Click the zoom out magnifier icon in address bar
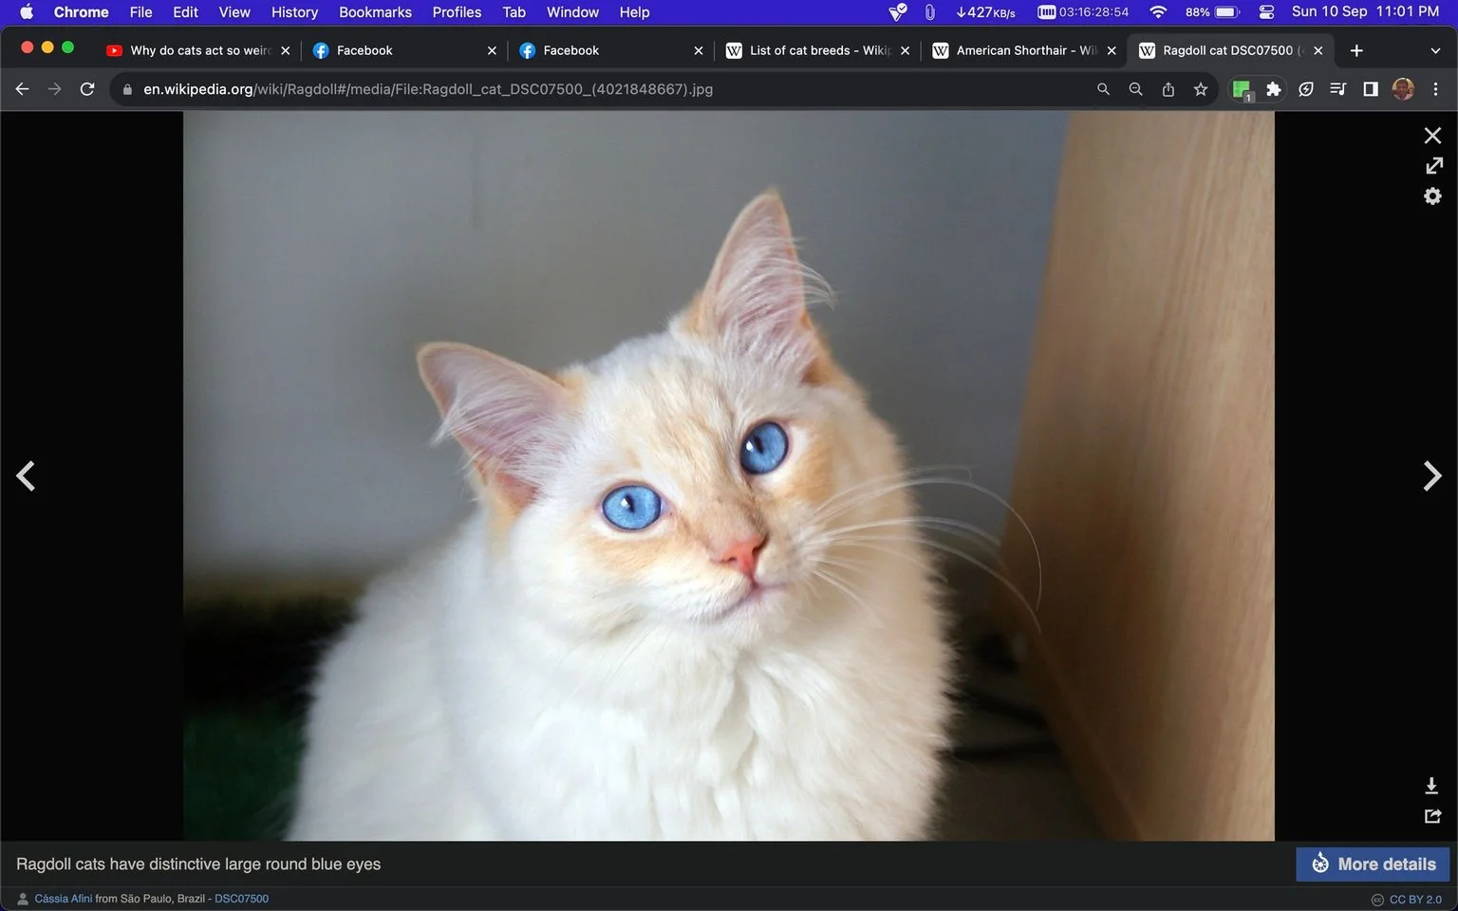 [x=1135, y=89]
